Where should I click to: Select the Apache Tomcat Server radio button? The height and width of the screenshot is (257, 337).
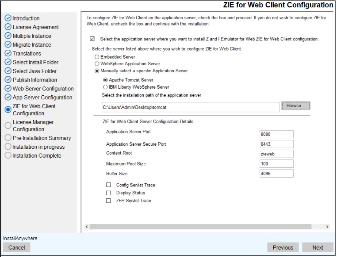105,80
